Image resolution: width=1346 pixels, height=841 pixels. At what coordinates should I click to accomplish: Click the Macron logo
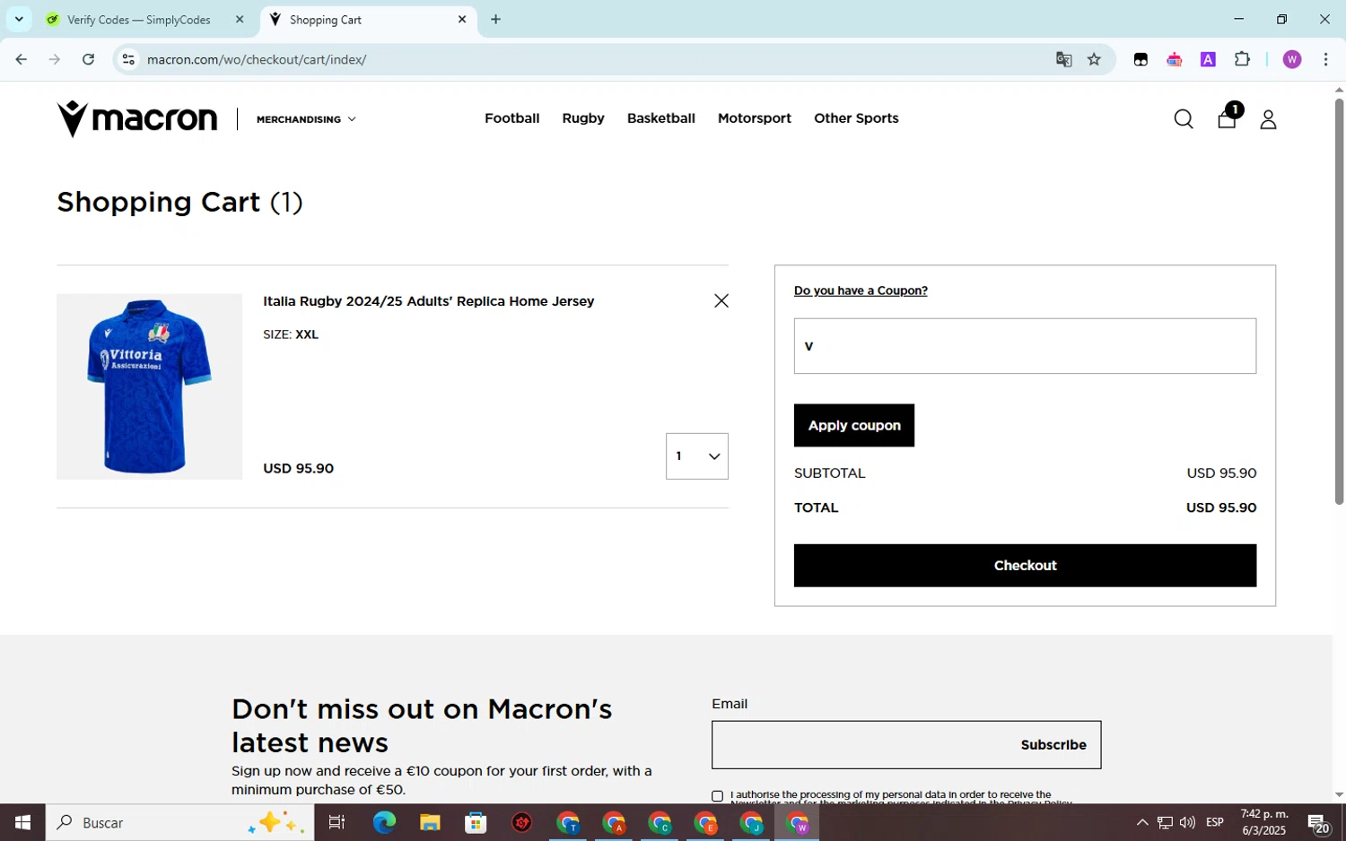pyautogui.click(x=137, y=118)
